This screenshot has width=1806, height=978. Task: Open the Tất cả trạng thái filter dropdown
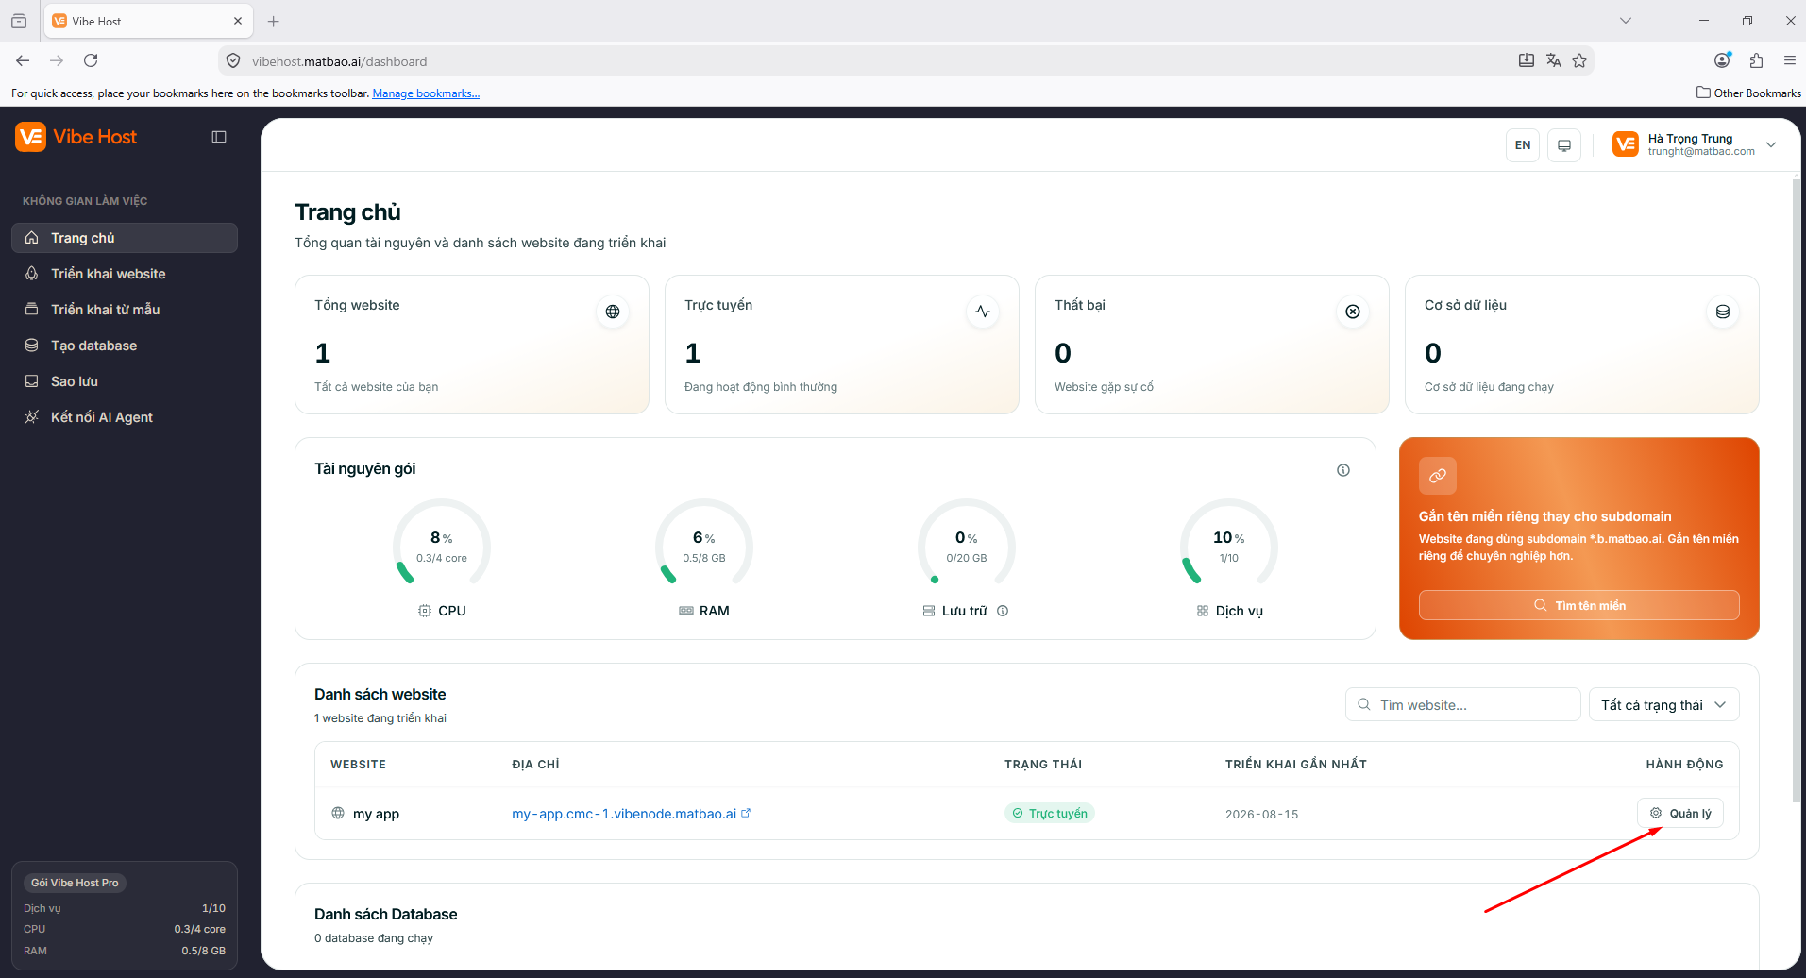(x=1664, y=704)
